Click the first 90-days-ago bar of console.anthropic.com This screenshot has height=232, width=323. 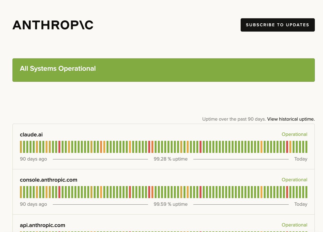pos(21,192)
